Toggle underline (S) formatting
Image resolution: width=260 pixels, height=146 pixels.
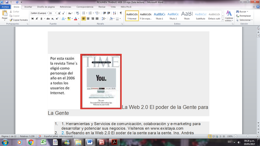pos(41,19)
